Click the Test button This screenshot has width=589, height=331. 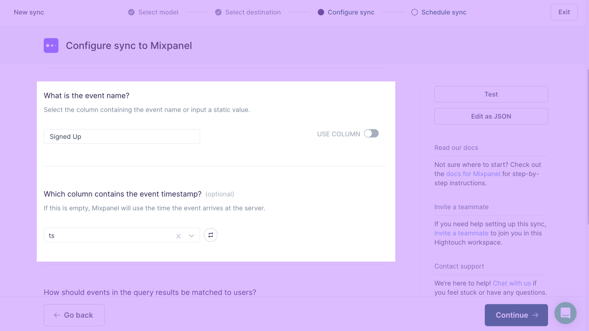coord(491,94)
